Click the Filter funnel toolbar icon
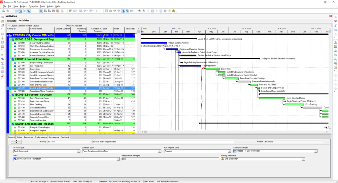Screen dimensions: 338x183 85,11
